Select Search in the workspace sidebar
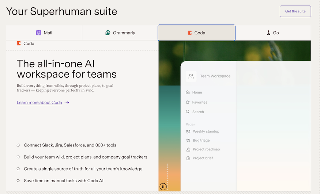This screenshot has width=320, height=194. (198, 112)
